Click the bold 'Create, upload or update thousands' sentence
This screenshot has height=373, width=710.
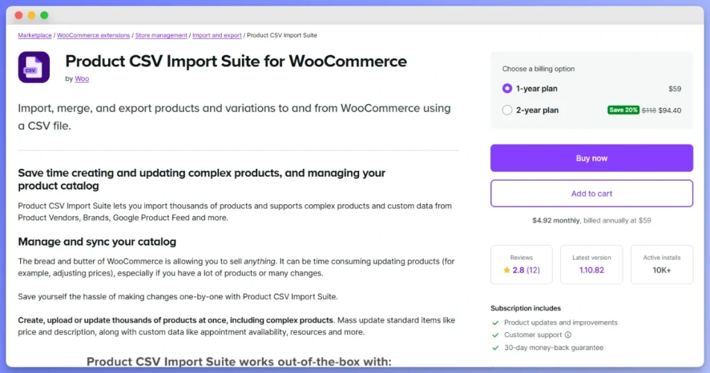click(175, 320)
